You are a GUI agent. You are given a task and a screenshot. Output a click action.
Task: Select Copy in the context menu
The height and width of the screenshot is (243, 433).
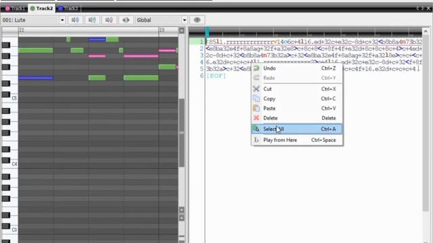pos(297,99)
